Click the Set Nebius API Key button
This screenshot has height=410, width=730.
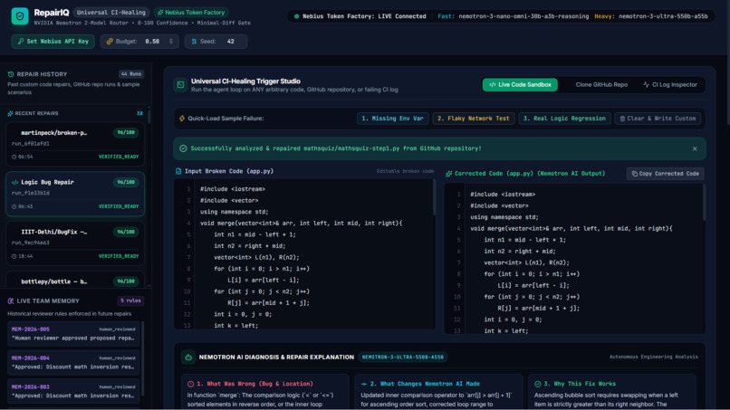point(53,42)
